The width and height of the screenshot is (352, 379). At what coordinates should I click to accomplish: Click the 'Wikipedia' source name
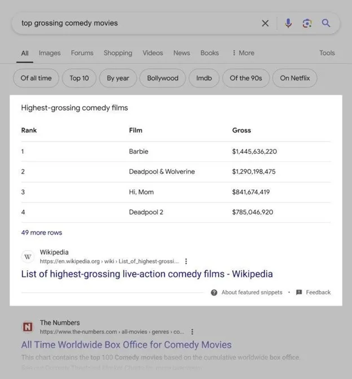(54, 252)
